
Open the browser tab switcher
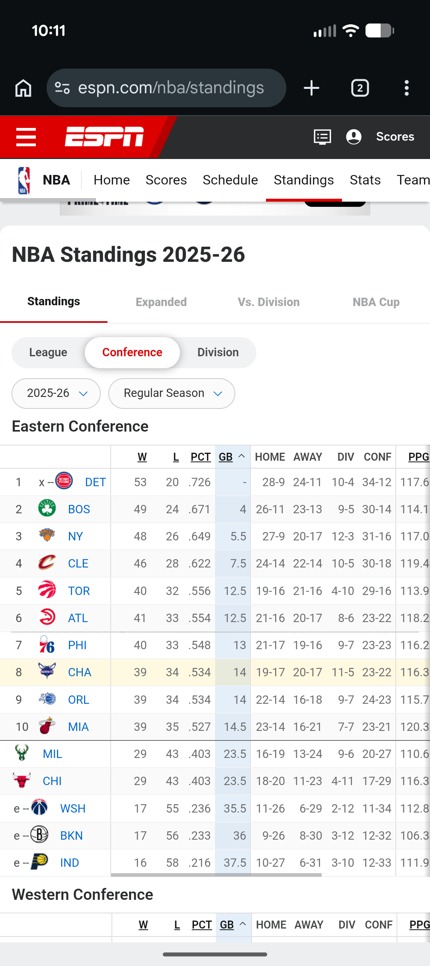[x=360, y=88]
